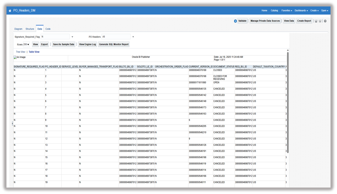Click the home icon in the breadcrumb bar
Image resolution: width=337 pixels, height=194 pixels.
(x=9, y=10)
